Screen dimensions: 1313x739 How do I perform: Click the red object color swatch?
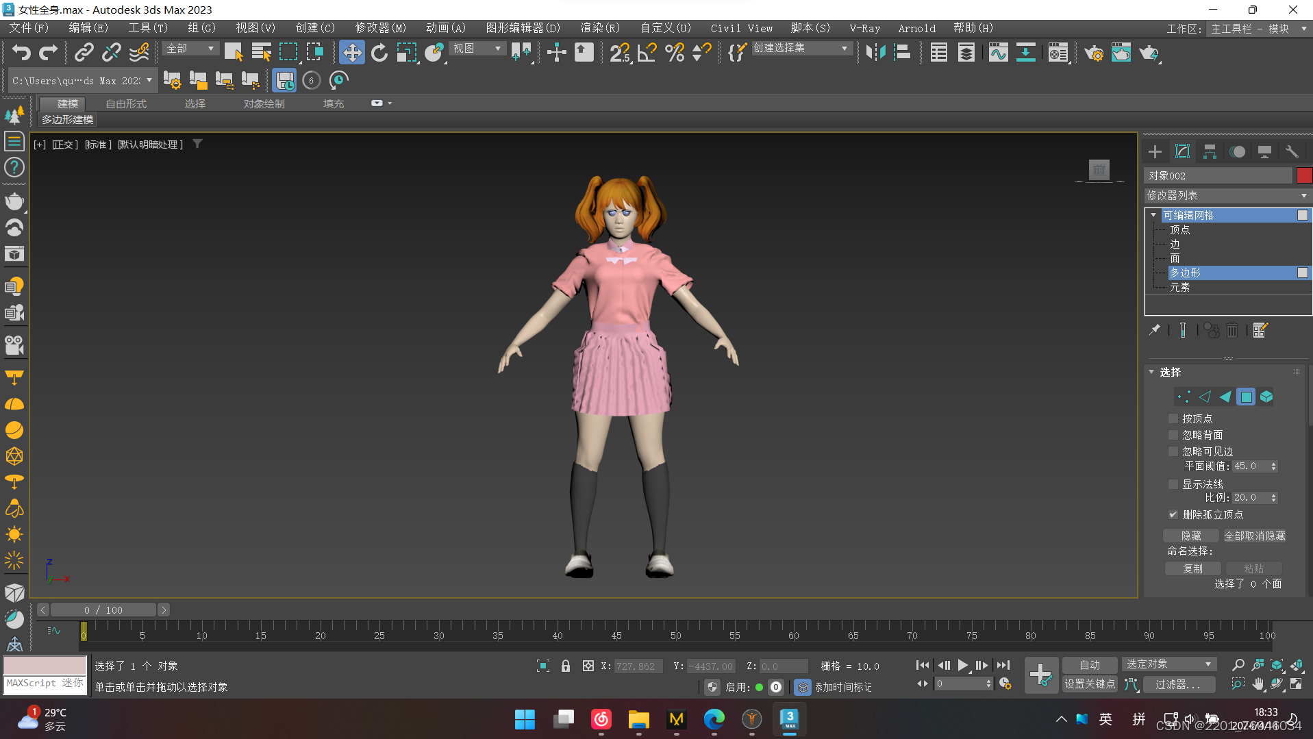point(1303,176)
